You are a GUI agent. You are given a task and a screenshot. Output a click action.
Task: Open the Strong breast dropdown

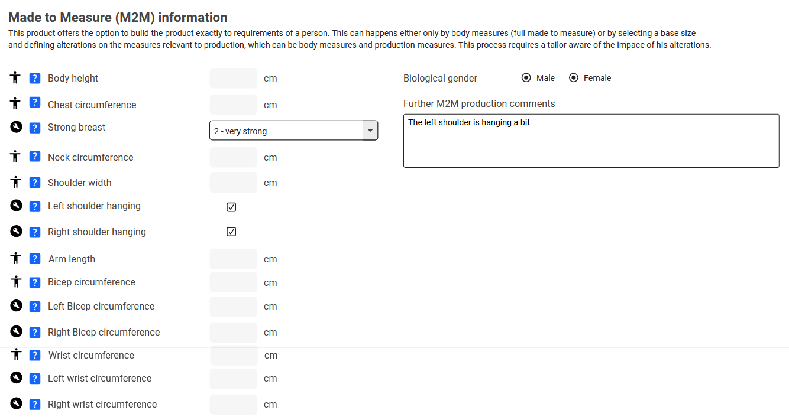(x=286, y=131)
